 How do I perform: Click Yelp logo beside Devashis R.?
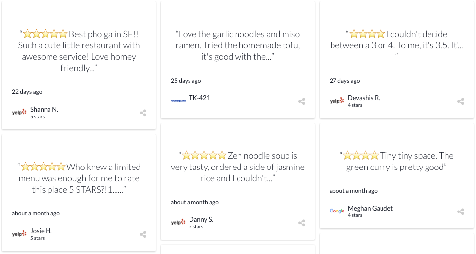tap(337, 101)
